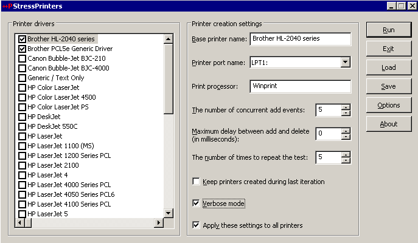Select the HP LaserJet list entry

pos(45,136)
